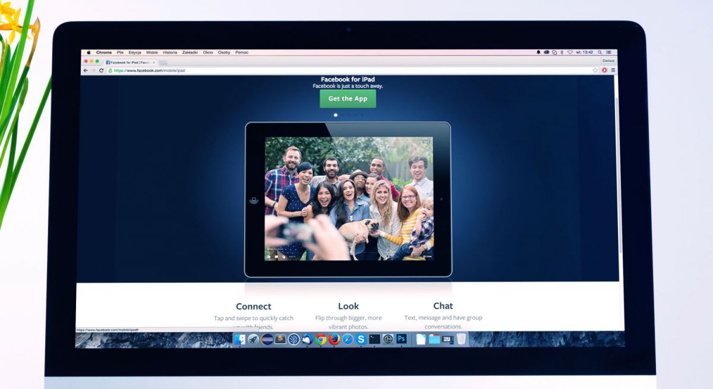Click the Wi-Fi icon in menu bar
713x389 pixels.
pyautogui.click(x=570, y=52)
